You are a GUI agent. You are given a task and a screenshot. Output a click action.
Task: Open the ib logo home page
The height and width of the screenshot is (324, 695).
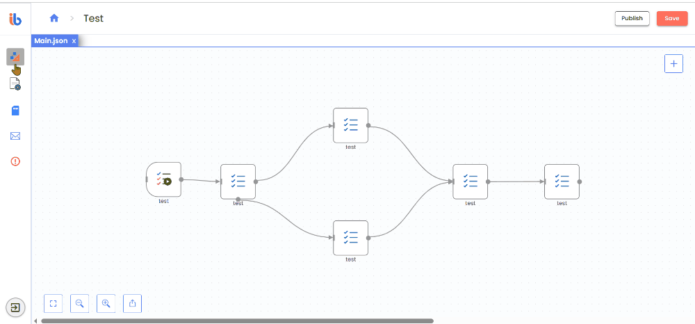[15, 19]
